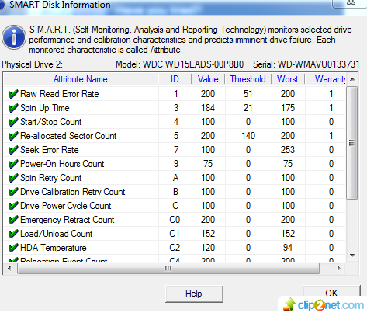Confirm with the OK button
This screenshot has height=313, width=367.
tap(331, 293)
